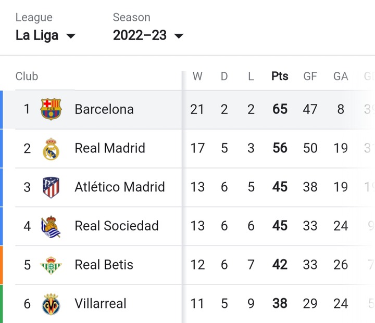Open the Atlético Madrid team link
This screenshot has width=375, height=323.
(120, 187)
